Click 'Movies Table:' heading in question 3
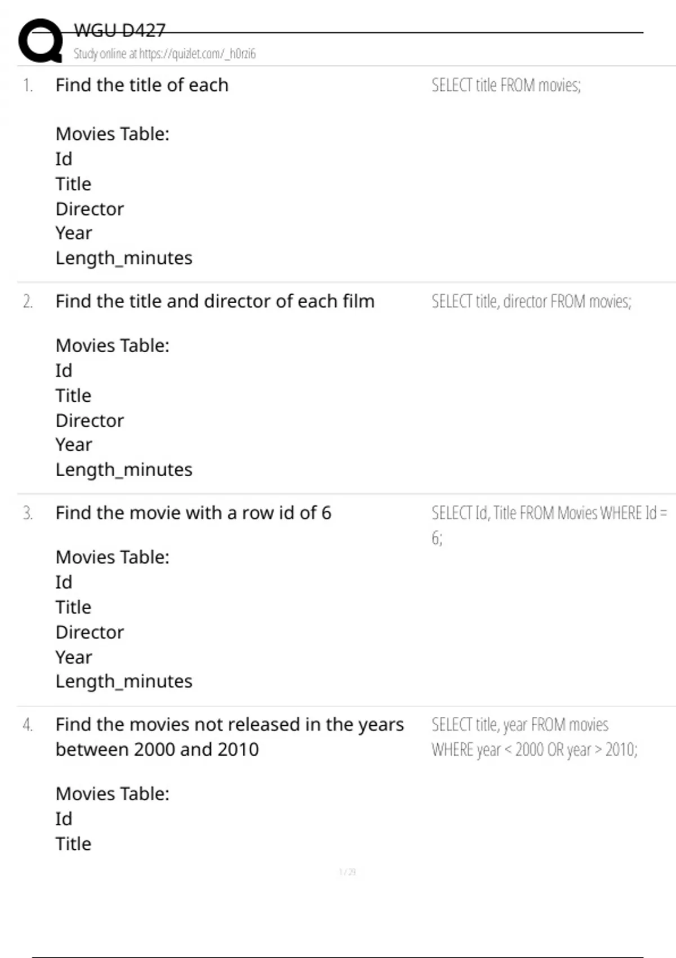 pos(112,557)
